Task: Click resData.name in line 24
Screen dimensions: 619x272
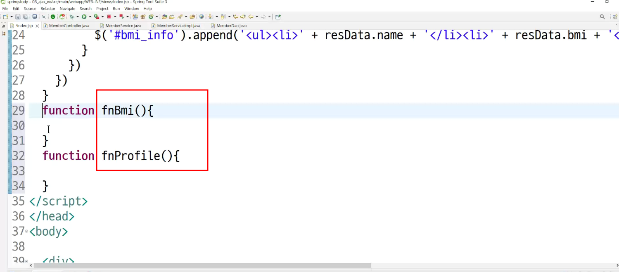Action: pos(364,35)
